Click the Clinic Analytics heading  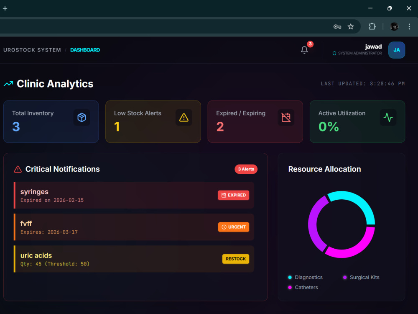click(55, 84)
